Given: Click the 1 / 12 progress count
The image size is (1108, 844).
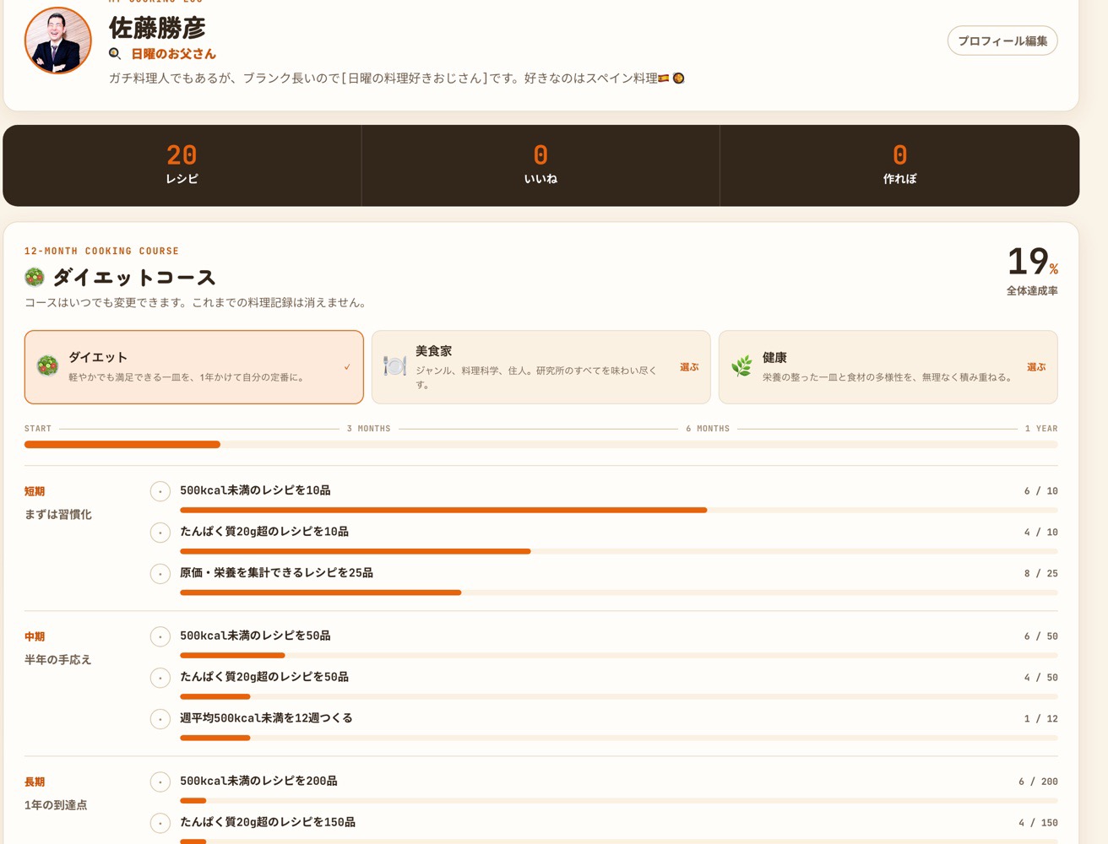Looking at the screenshot, I should [x=1041, y=719].
